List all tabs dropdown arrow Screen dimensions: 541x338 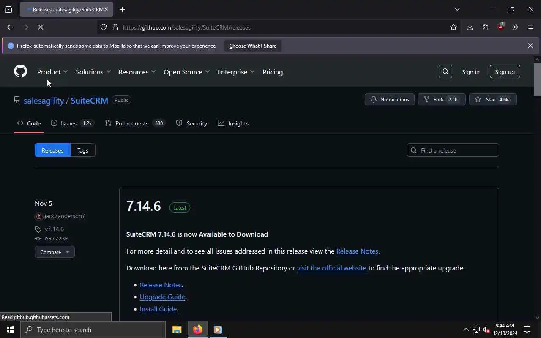pos(457,9)
